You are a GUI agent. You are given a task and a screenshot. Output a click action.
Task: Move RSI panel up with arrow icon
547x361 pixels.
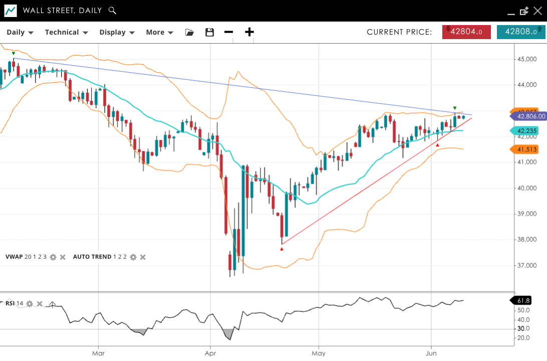(52, 304)
